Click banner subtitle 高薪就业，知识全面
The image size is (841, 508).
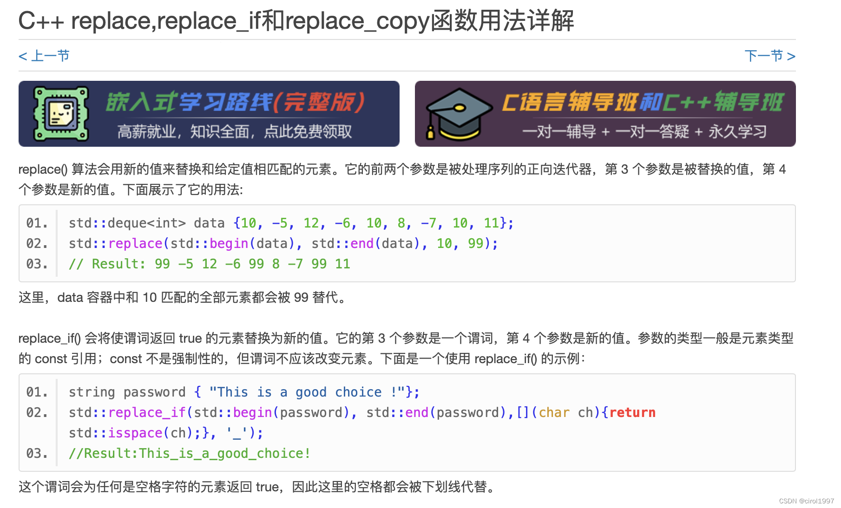(x=235, y=132)
